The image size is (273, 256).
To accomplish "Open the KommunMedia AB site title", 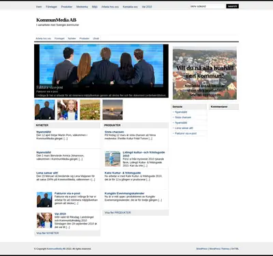I will click(56, 20).
